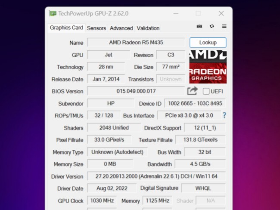The height and width of the screenshot is (210, 280).
Task: Click the Revision field C3
Action: coord(171,55)
